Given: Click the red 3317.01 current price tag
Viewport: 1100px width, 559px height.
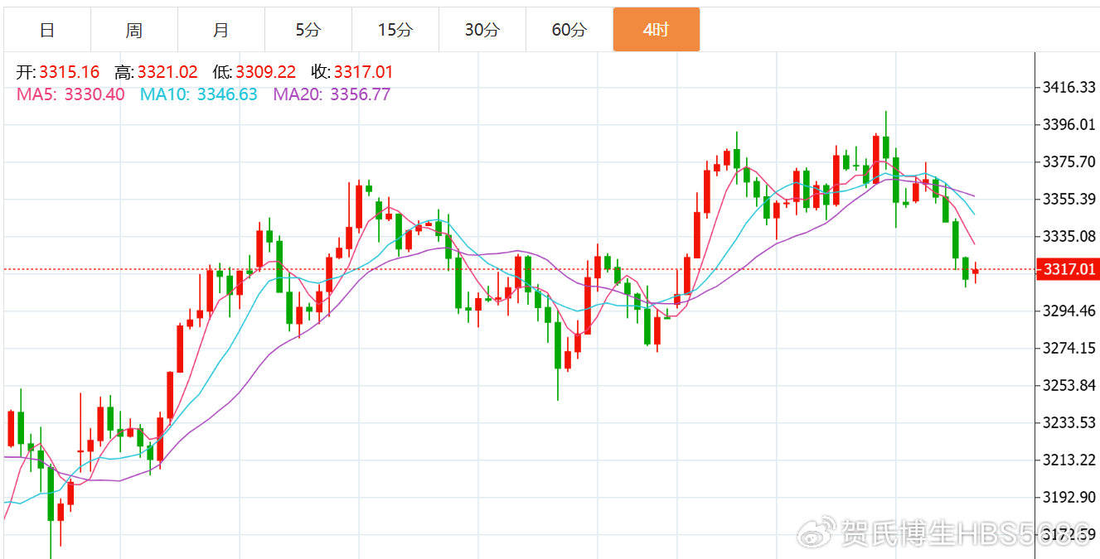Looking at the screenshot, I should click(1068, 269).
